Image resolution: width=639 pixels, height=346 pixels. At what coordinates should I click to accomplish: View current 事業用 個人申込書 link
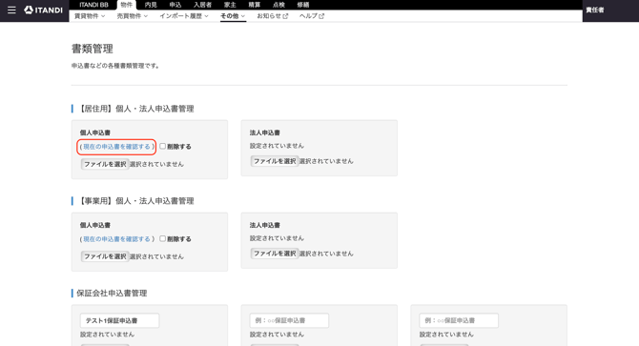pos(116,239)
